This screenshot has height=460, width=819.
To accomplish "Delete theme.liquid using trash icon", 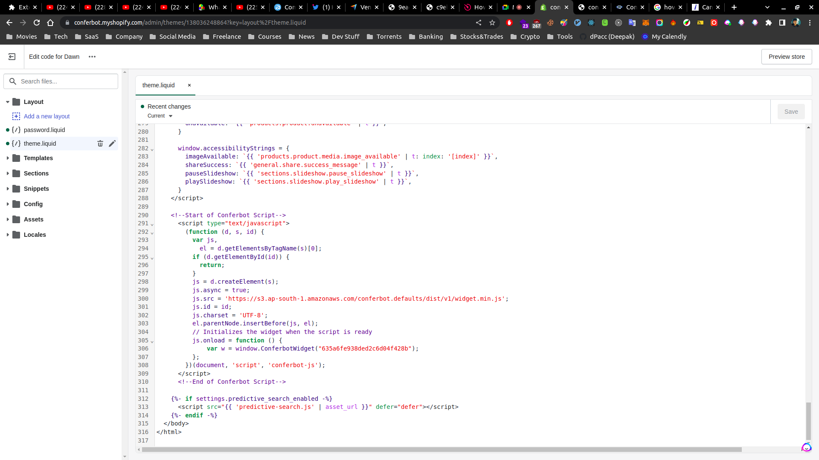I will [x=100, y=144].
